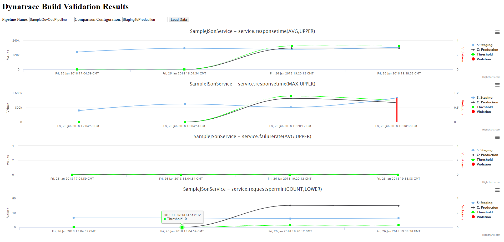Toggle Violation series in responsetime AVG legend
Viewport: 504px width, 242px height.
[481, 59]
